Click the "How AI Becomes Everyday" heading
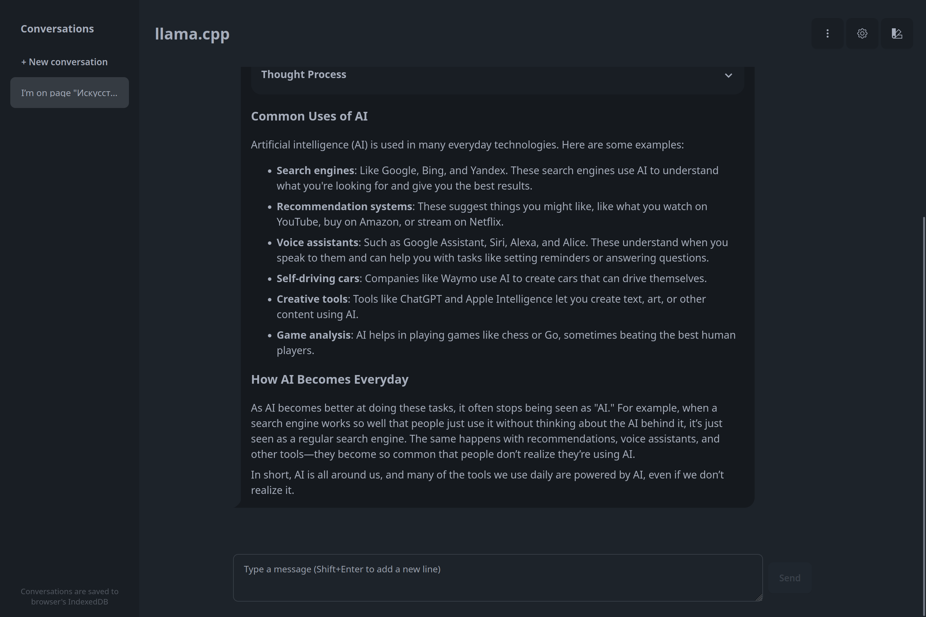 tap(330, 379)
